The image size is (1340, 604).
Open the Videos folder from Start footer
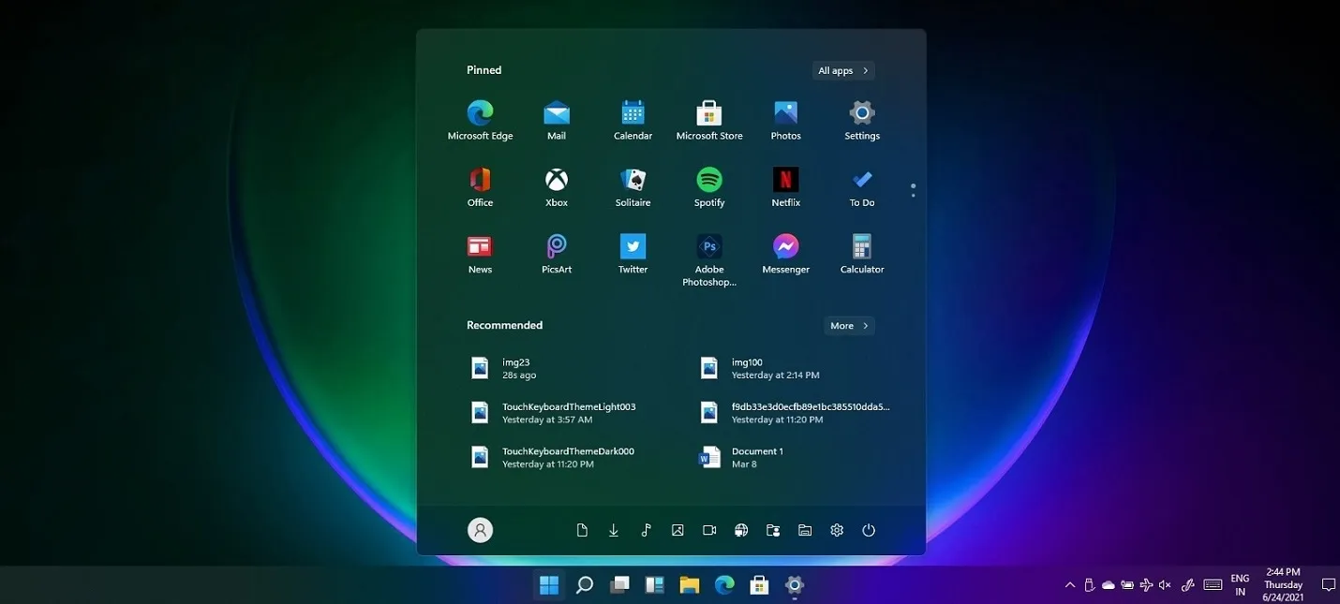point(709,530)
